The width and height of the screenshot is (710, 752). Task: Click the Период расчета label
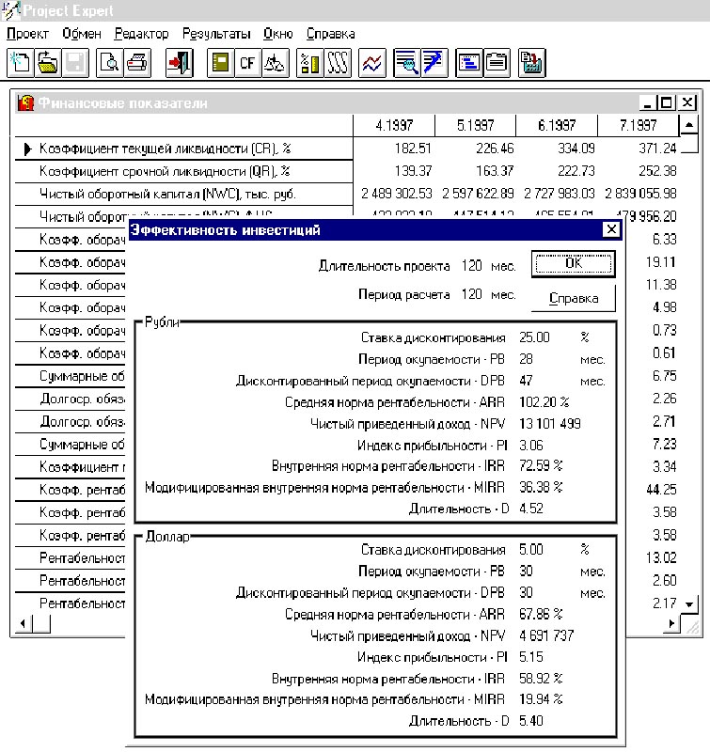click(404, 294)
